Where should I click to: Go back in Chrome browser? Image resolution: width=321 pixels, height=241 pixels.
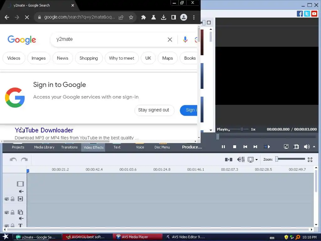point(7,18)
